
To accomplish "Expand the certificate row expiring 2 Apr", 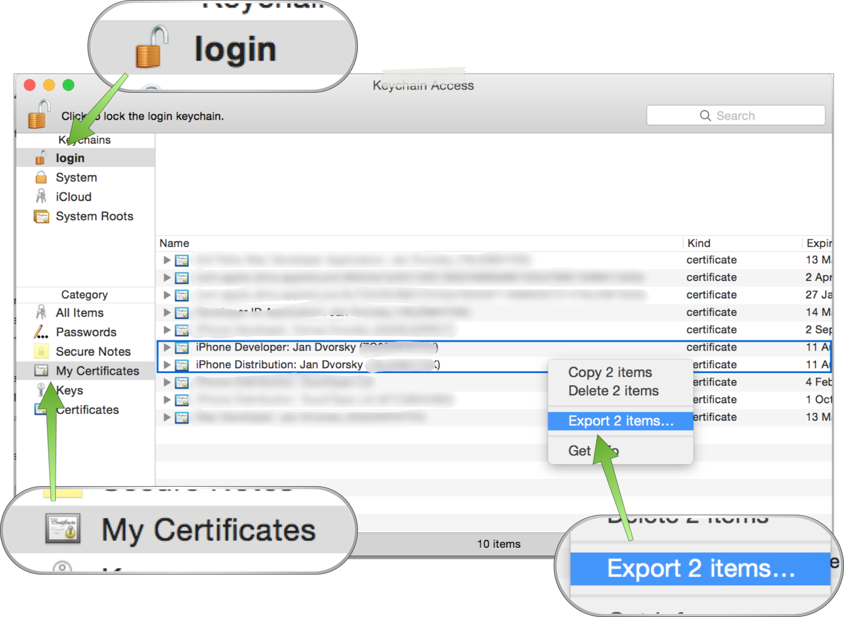I will point(167,277).
